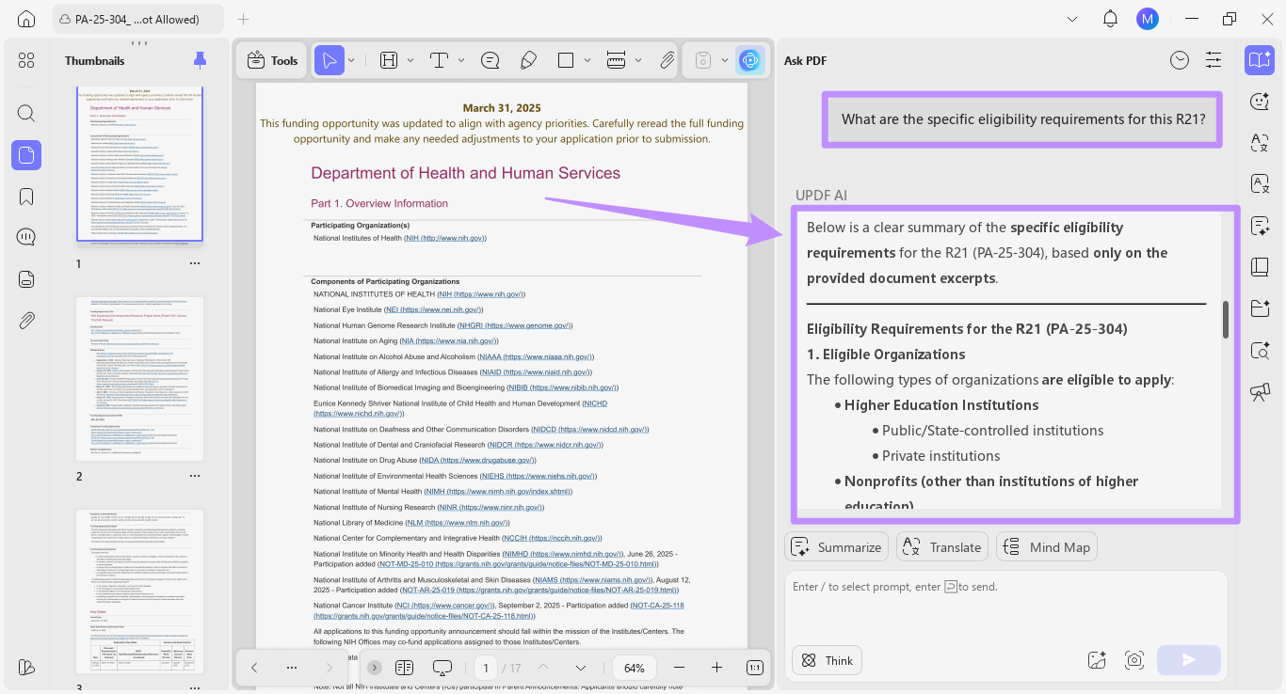Send the prompt with arrow button
1286x694 pixels.
(x=1188, y=660)
